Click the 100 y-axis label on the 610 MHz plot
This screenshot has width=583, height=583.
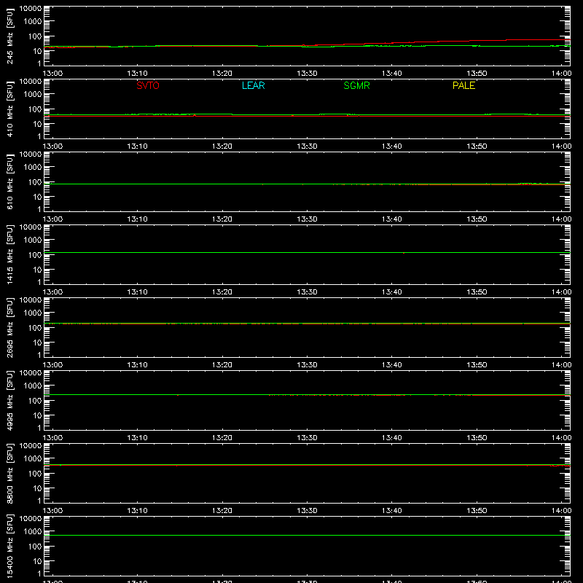(x=35, y=182)
